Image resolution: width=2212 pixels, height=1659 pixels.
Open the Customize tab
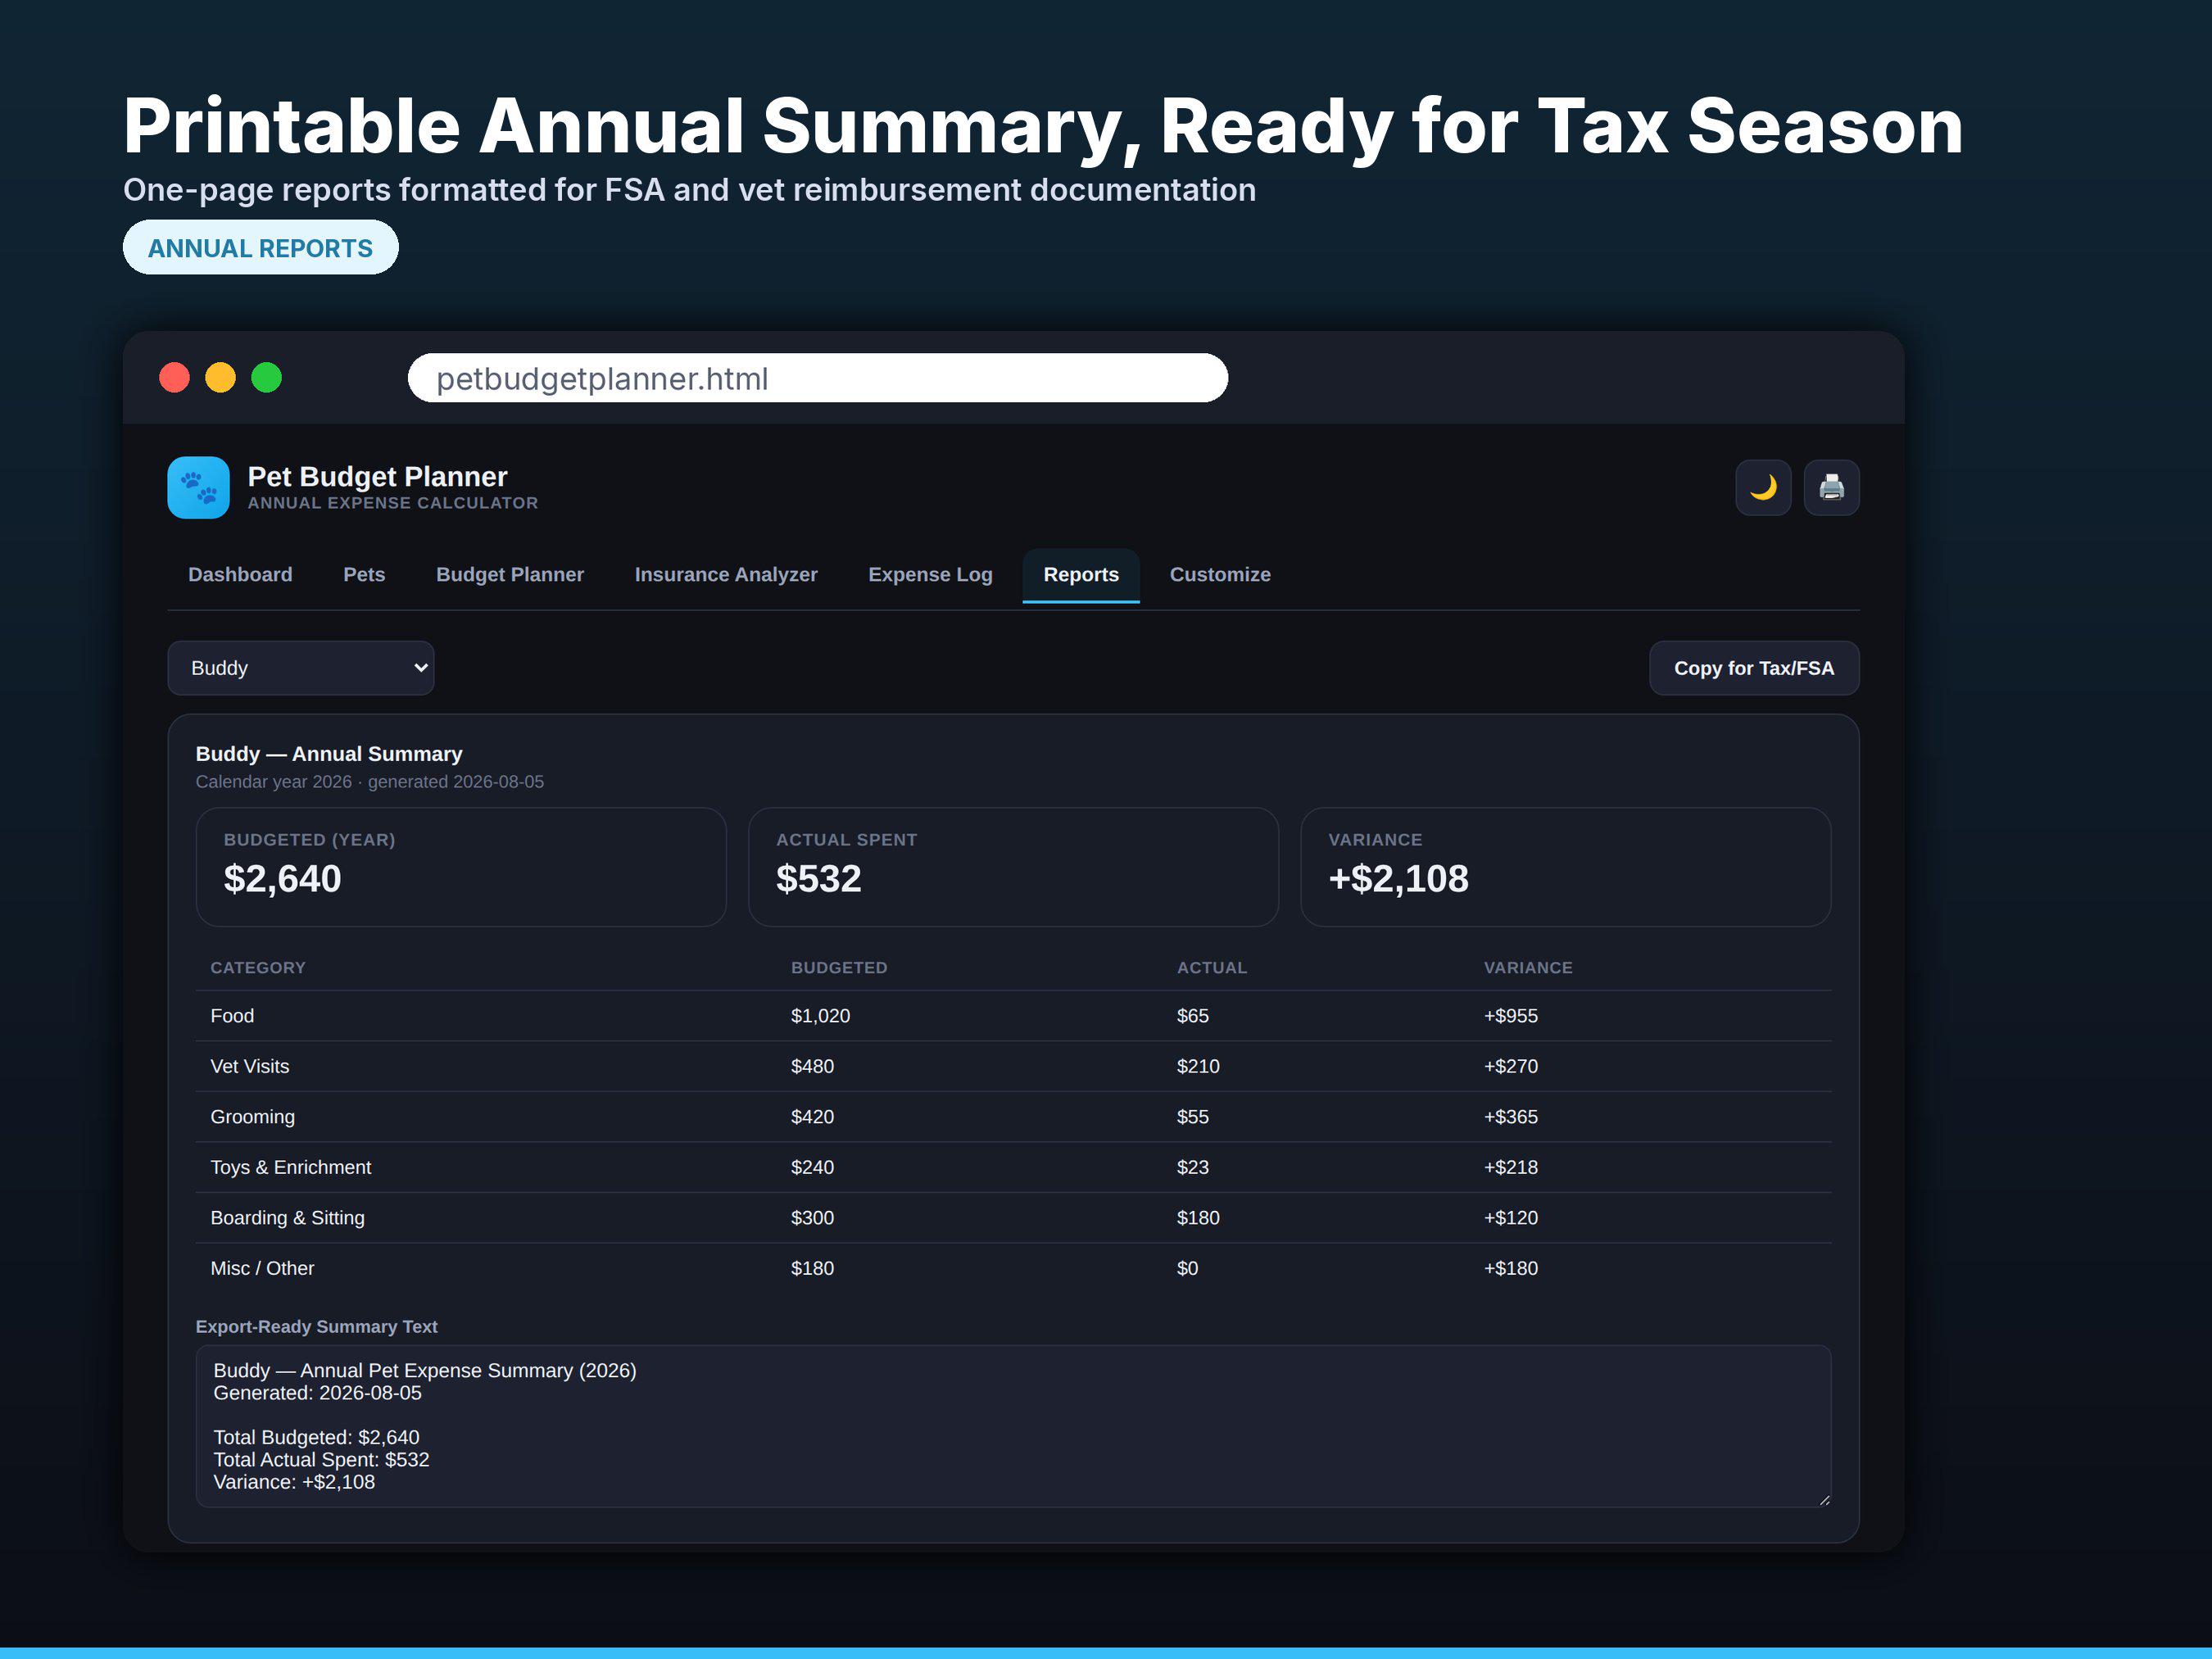pyautogui.click(x=1220, y=575)
